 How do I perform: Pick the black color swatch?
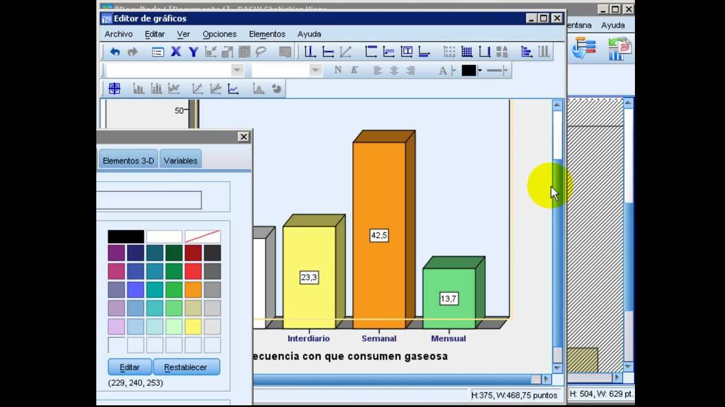click(x=126, y=236)
